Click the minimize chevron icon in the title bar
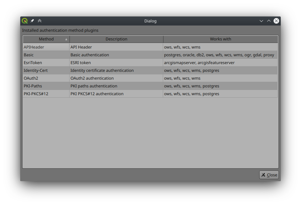The width and height of the screenshot is (301, 205). pyautogui.click(x=261, y=21)
